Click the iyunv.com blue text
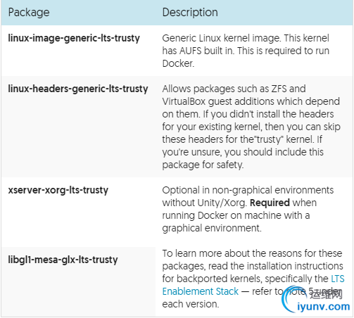Screen dimensions: 354x318 324,306
